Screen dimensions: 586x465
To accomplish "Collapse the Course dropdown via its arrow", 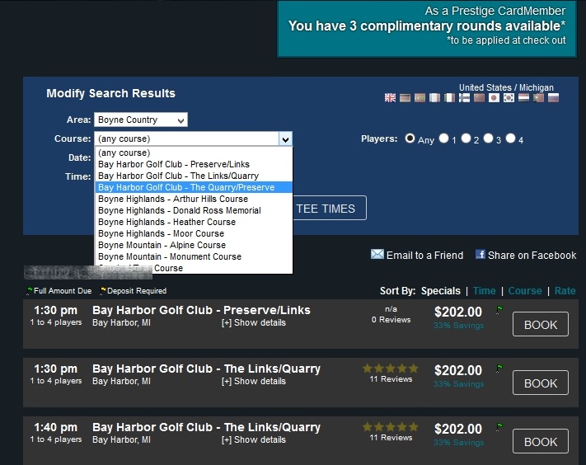I will click(285, 139).
